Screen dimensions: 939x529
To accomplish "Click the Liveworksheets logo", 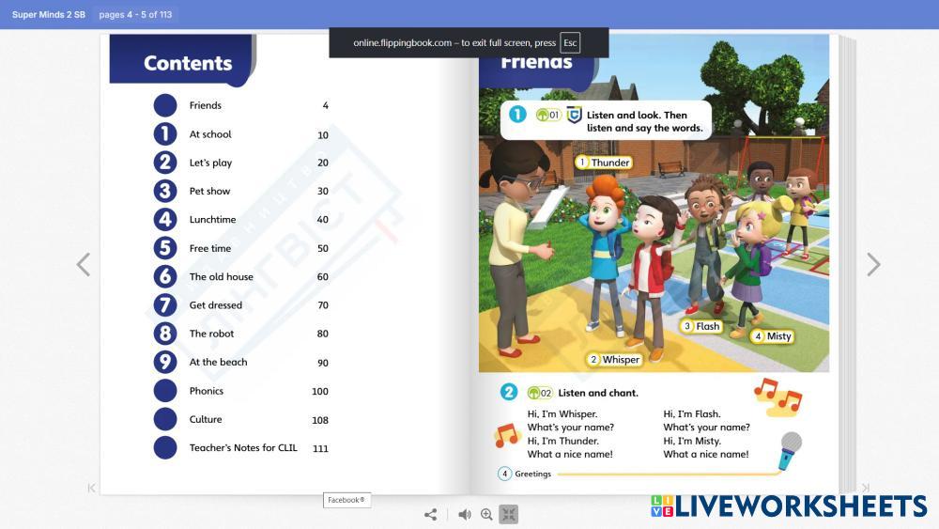I will point(789,506).
